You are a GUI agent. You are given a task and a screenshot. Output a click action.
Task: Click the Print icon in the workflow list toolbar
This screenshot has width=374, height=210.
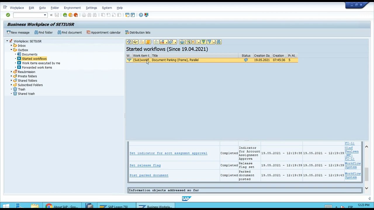tap(182, 42)
